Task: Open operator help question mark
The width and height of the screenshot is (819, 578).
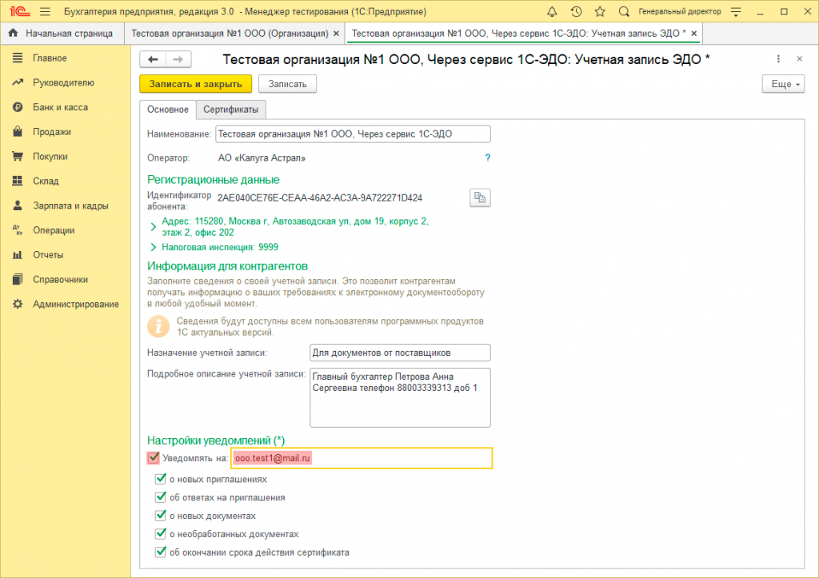Action: [x=487, y=157]
